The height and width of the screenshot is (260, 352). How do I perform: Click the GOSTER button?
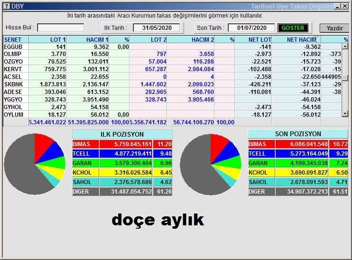293,28
